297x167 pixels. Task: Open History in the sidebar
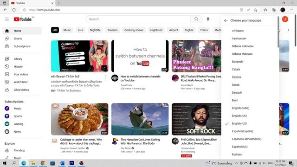click(x=22, y=67)
